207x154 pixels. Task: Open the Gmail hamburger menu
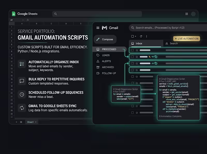(98, 28)
